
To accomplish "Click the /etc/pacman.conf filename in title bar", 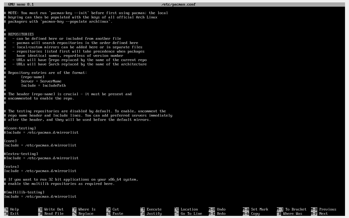I will (178, 5).
